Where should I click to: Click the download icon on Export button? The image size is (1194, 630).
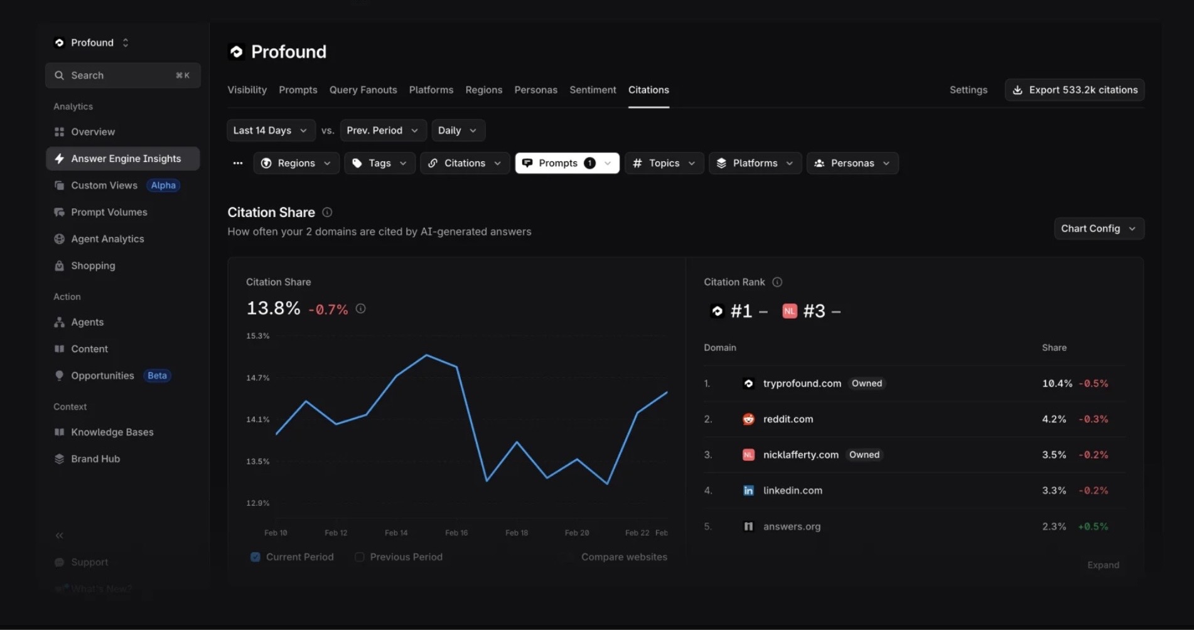[1018, 90]
